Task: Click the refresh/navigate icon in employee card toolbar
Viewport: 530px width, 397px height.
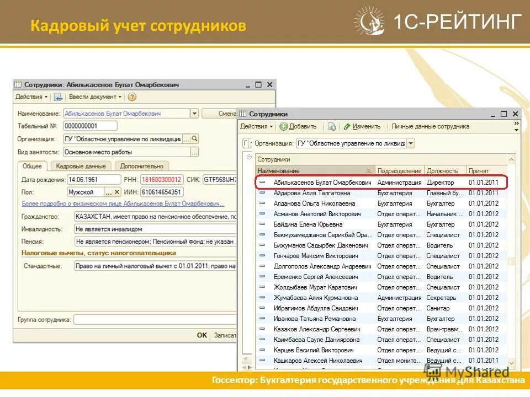Action: pos(58,97)
